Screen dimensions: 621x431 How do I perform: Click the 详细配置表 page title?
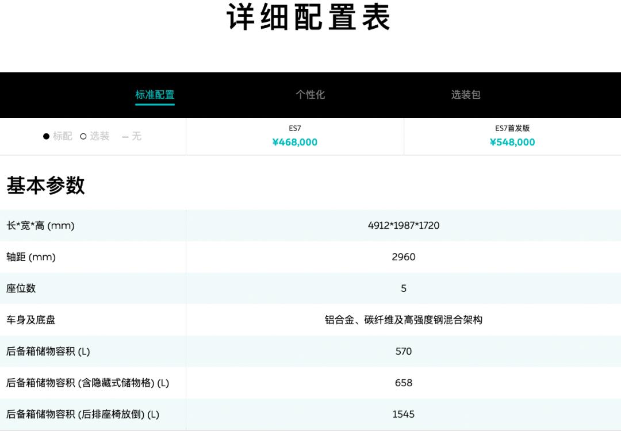coord(309,19)
